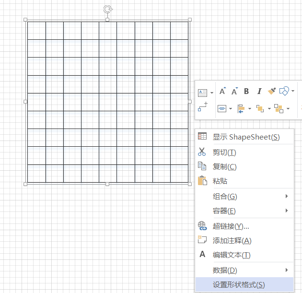Expand the group shapes dropdown arrow
Screen dimensions: 302x293
pyautogui.click(x=288, y=109)
